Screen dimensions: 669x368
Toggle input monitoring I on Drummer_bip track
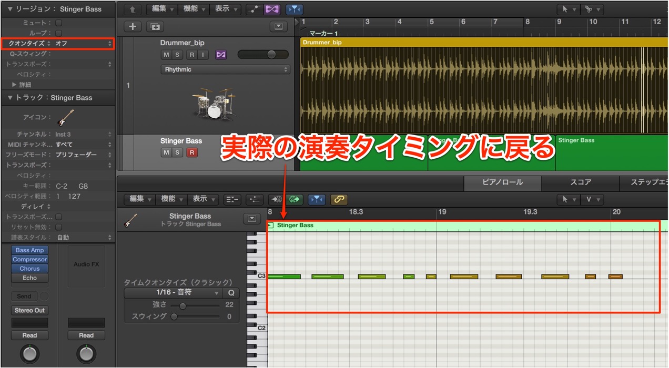click(203, 55)
